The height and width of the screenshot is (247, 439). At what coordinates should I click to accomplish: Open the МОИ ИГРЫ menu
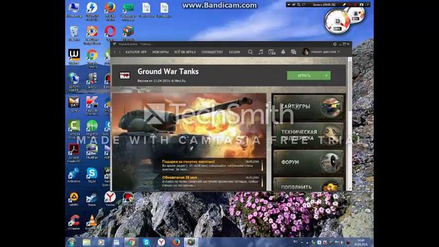(x=161, y=52)
